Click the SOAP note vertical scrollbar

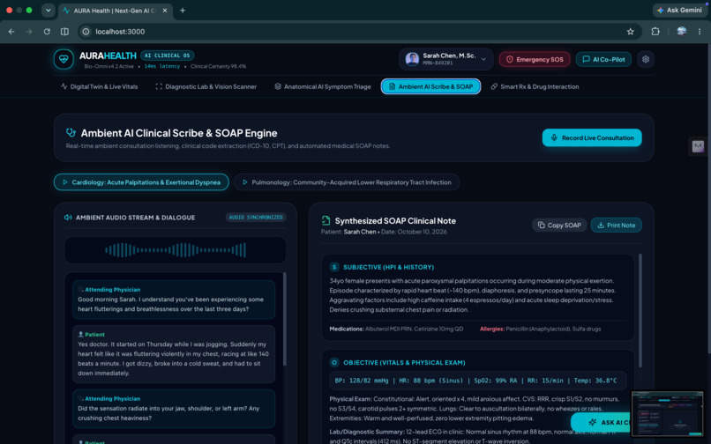(640, 310)
